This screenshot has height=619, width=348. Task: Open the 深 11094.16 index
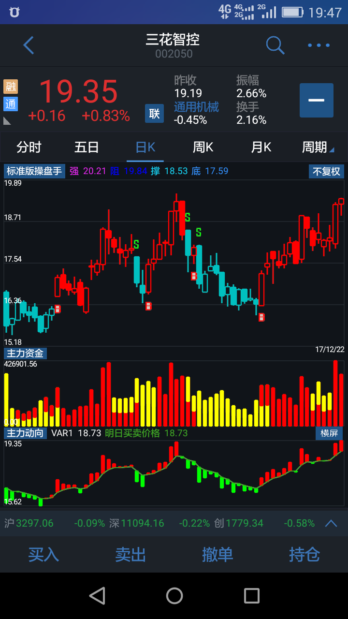(x=136, y=523)
